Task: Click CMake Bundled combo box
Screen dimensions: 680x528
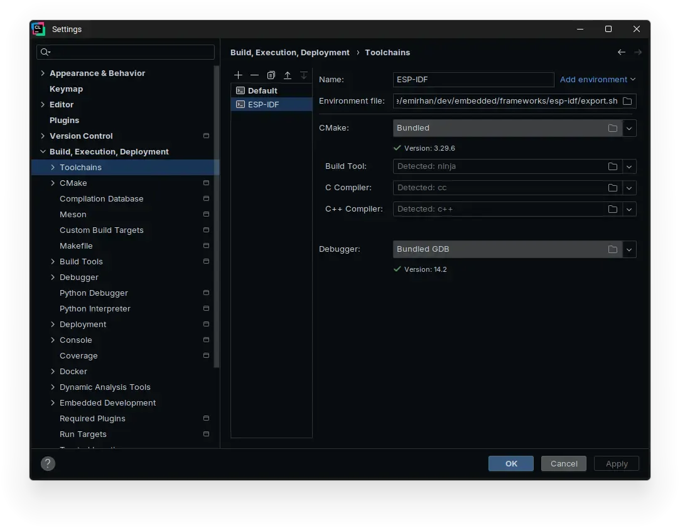Action: tap(515, 128)
